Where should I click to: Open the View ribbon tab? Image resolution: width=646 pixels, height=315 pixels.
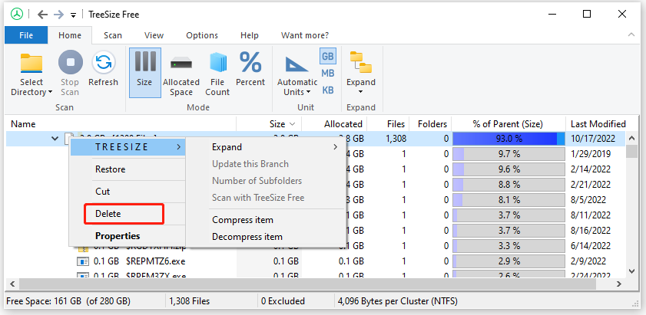click(x=154, y=35)
